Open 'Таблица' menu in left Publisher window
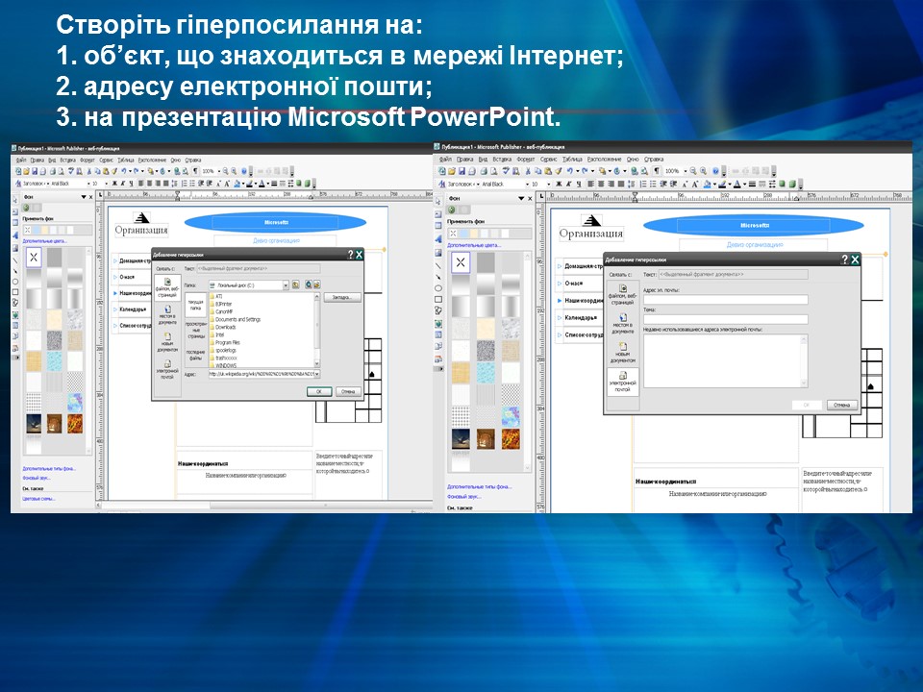Screen dimensions: 923x692 click(x=125, y=161)
